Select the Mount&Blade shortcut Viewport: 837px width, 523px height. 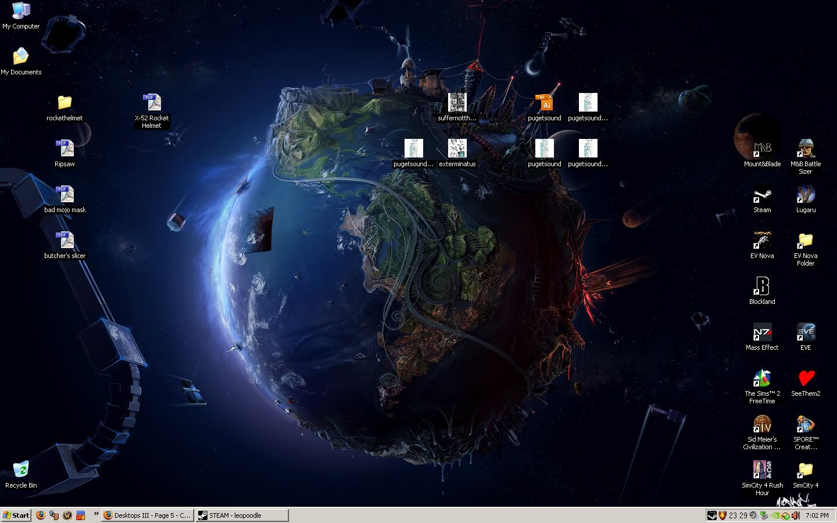(762, 153)
